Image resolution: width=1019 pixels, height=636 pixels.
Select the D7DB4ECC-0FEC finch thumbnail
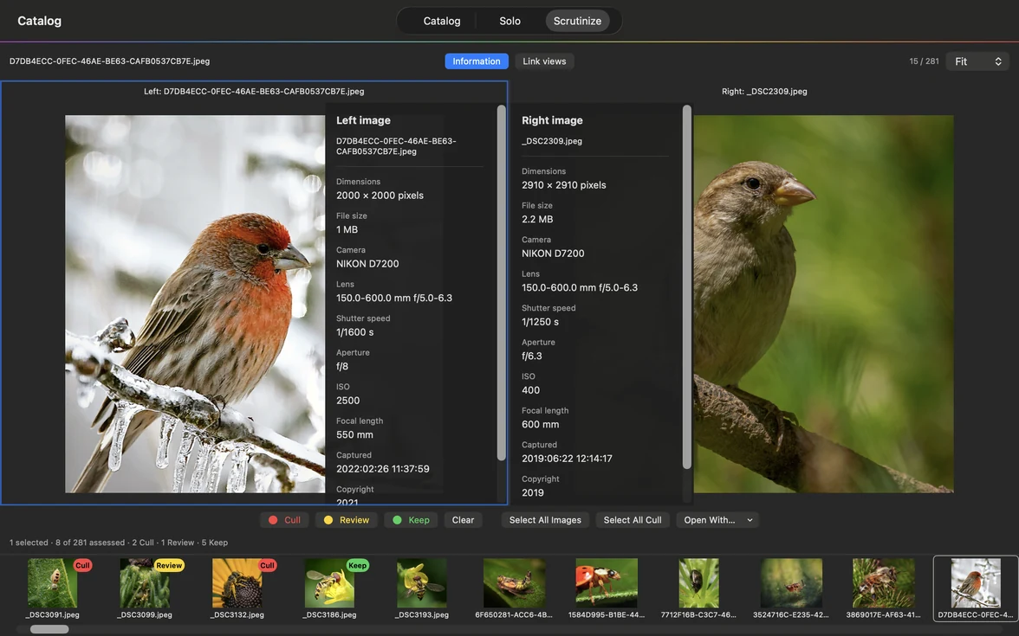coord(976,583)
